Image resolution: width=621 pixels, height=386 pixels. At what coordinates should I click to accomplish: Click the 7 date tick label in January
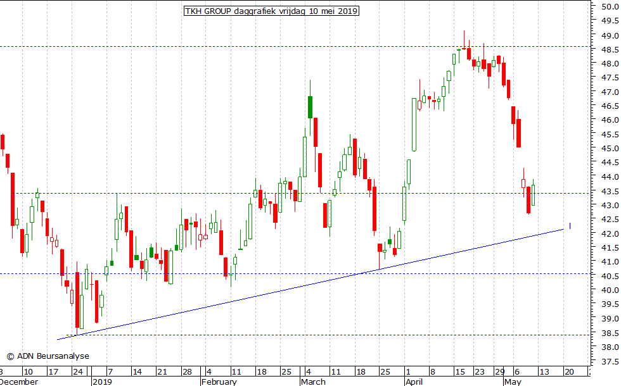click(x=110, y=372)
